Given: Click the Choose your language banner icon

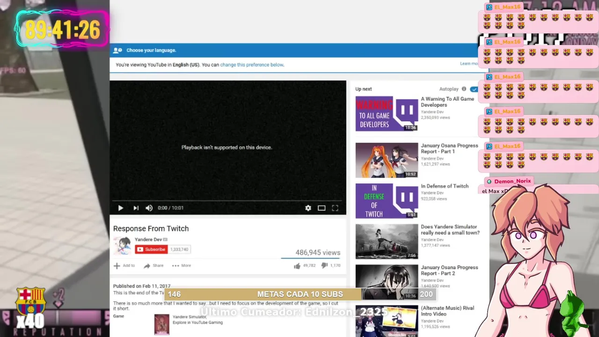Looking at the screenshot, I should click(117, 50).
